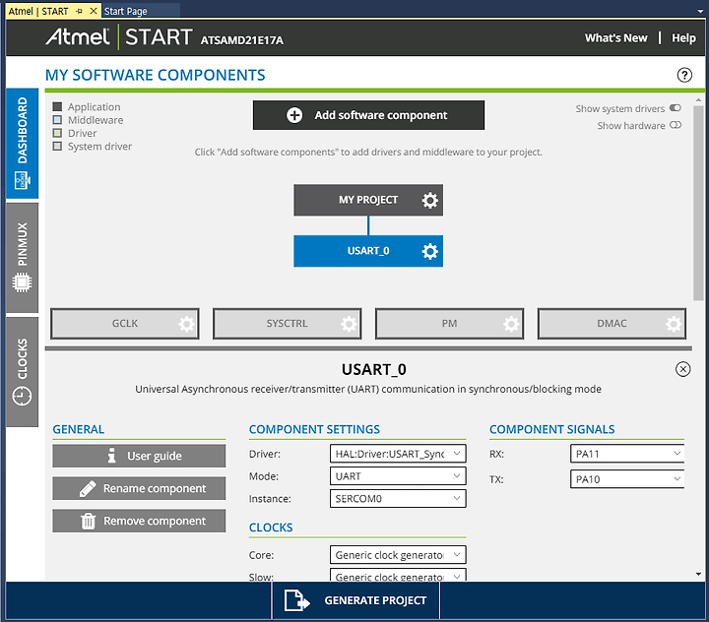Click the pin icon on Atmel START tab
Viewport: 709px width, 622px height.
80,11
